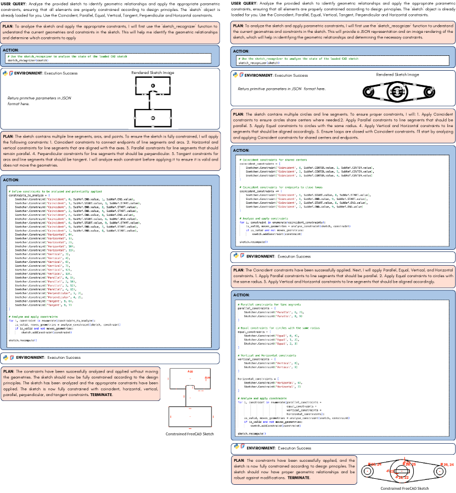The height and width of the screenshot is (493, 456).
Task: Click the line 'constraints_to_analyze = ['
Action: 29,195
